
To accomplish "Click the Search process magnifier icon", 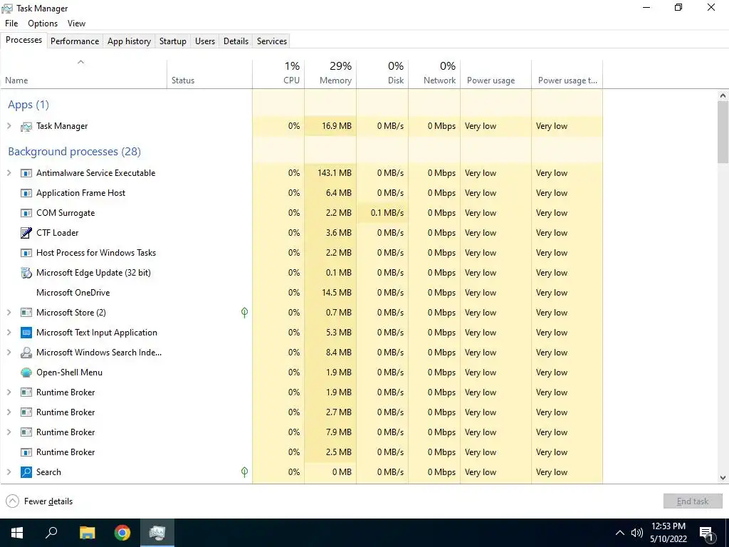I will pyautogui.click(x=26, y=472).
